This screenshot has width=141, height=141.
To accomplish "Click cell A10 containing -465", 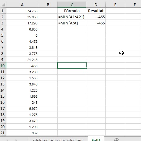I will coord(22,66).
